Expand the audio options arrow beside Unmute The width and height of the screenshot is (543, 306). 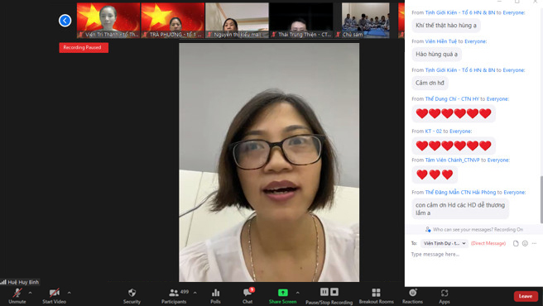30,293
